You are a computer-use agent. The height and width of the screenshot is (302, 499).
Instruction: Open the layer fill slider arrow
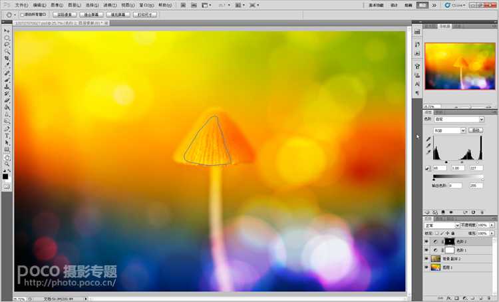492,233
